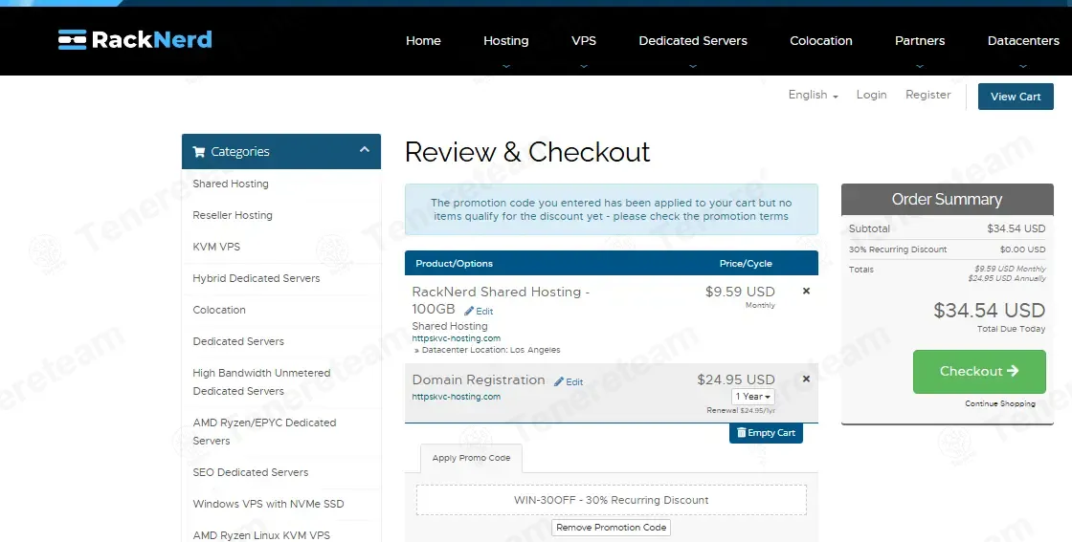Click the cart icon in Categories header
The height and width of the screenshot is (542, 1072).
(x=199, y=152)
